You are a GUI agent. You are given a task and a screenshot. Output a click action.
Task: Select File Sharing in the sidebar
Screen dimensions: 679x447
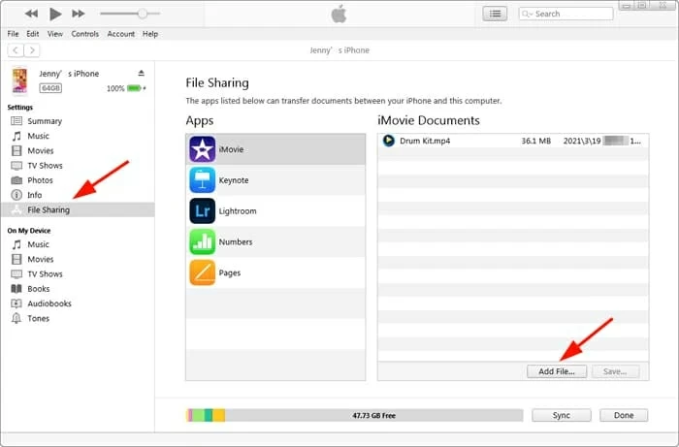pyautogui.click(x=78, y=209)
